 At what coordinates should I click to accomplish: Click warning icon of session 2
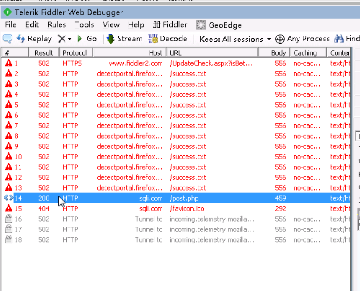9,73
